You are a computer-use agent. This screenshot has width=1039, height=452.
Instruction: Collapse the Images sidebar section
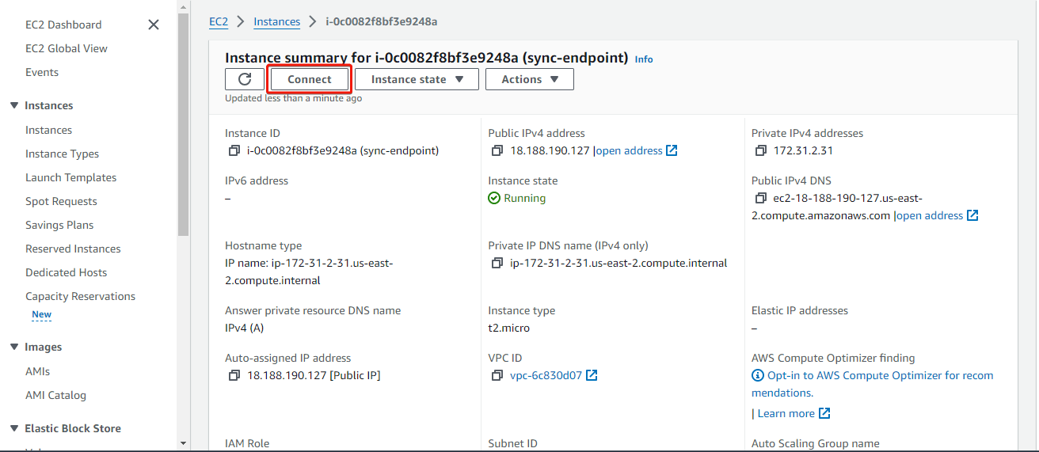click(13, 347)
